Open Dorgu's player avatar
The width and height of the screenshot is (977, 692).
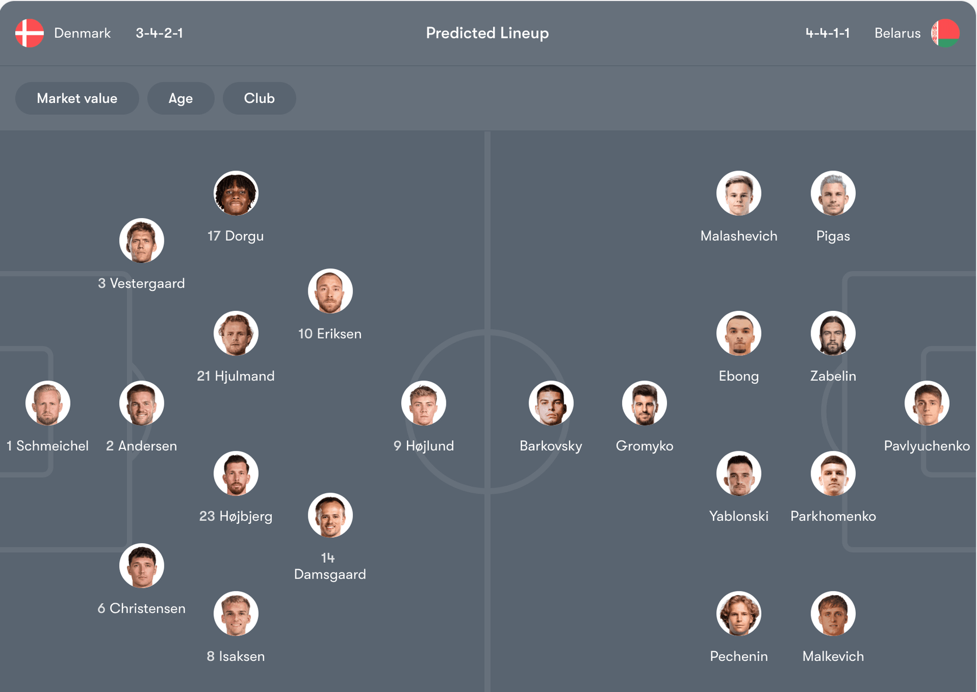(236, 193)
